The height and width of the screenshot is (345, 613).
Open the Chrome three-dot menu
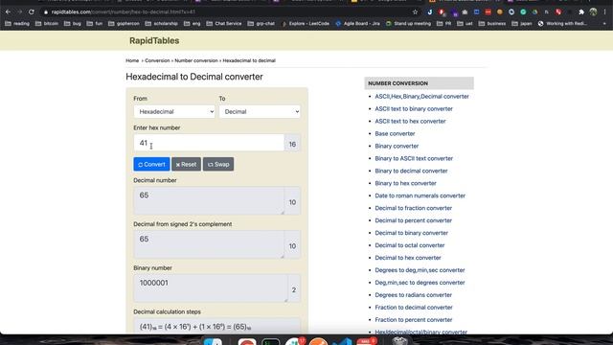(604, 12)
